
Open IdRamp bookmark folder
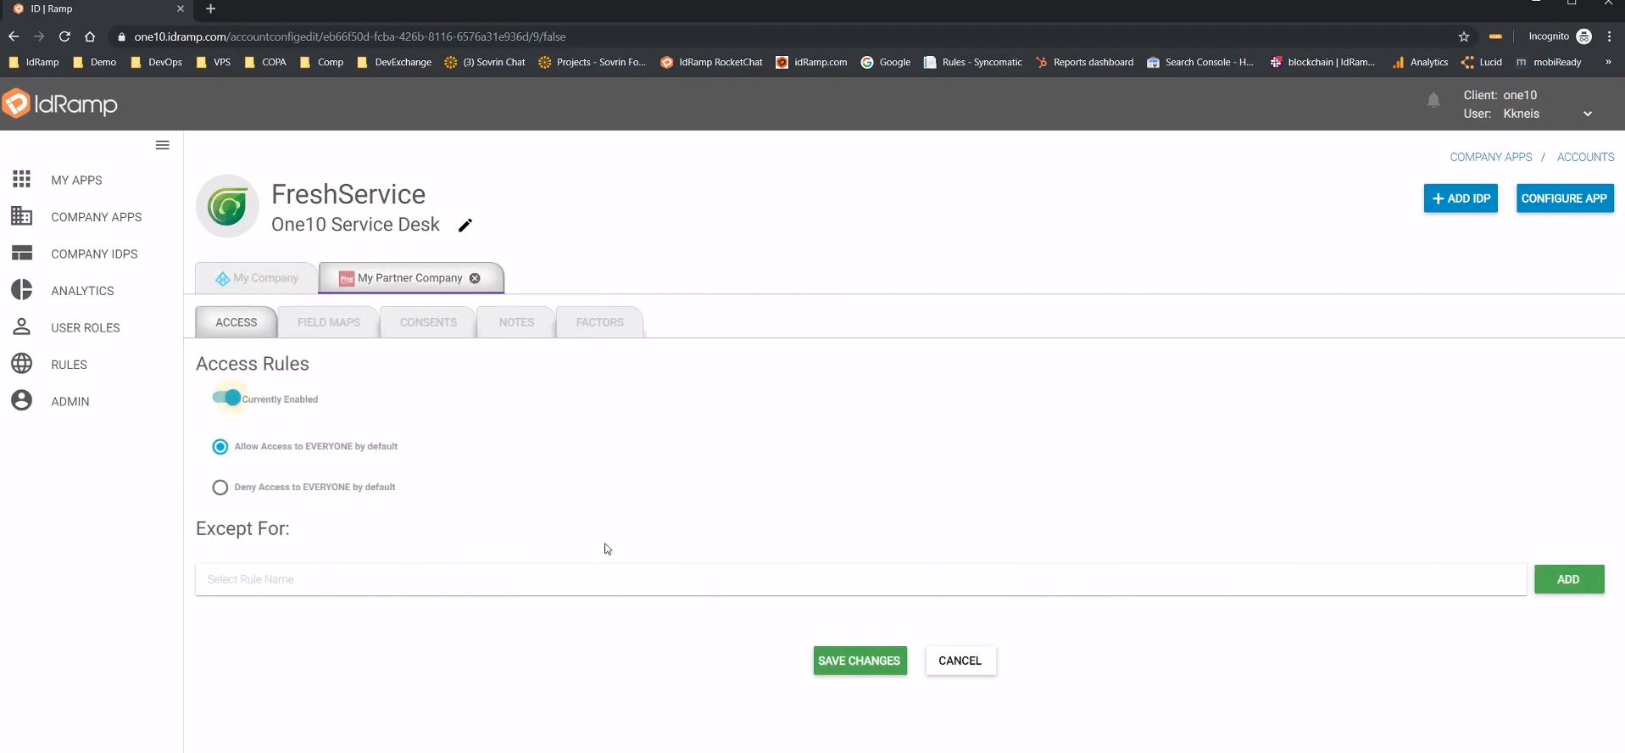click(34, 62)
